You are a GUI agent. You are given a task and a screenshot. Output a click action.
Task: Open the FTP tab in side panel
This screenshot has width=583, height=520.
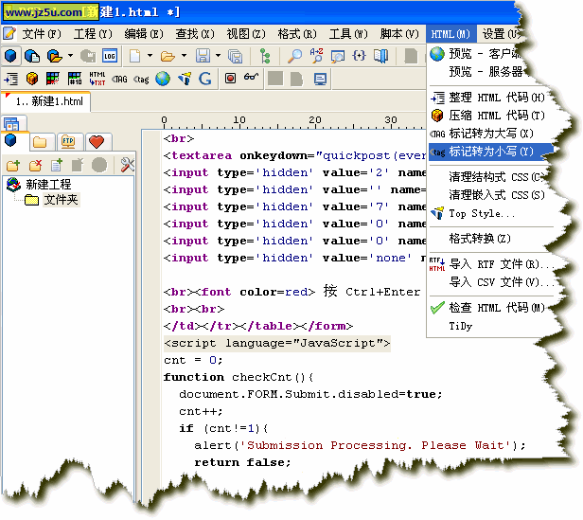68,142
